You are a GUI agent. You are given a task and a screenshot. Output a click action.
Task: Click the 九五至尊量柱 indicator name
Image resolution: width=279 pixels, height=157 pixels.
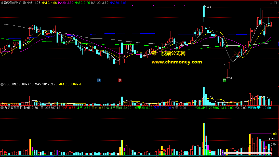click(x=14, y=108)
